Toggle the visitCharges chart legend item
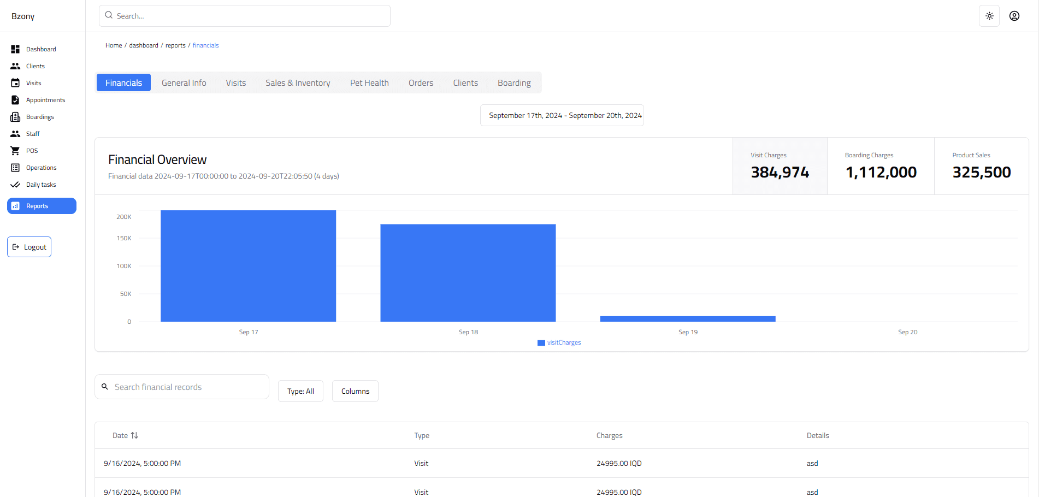This screenshot has height=497, width=1039. point(559,342)
